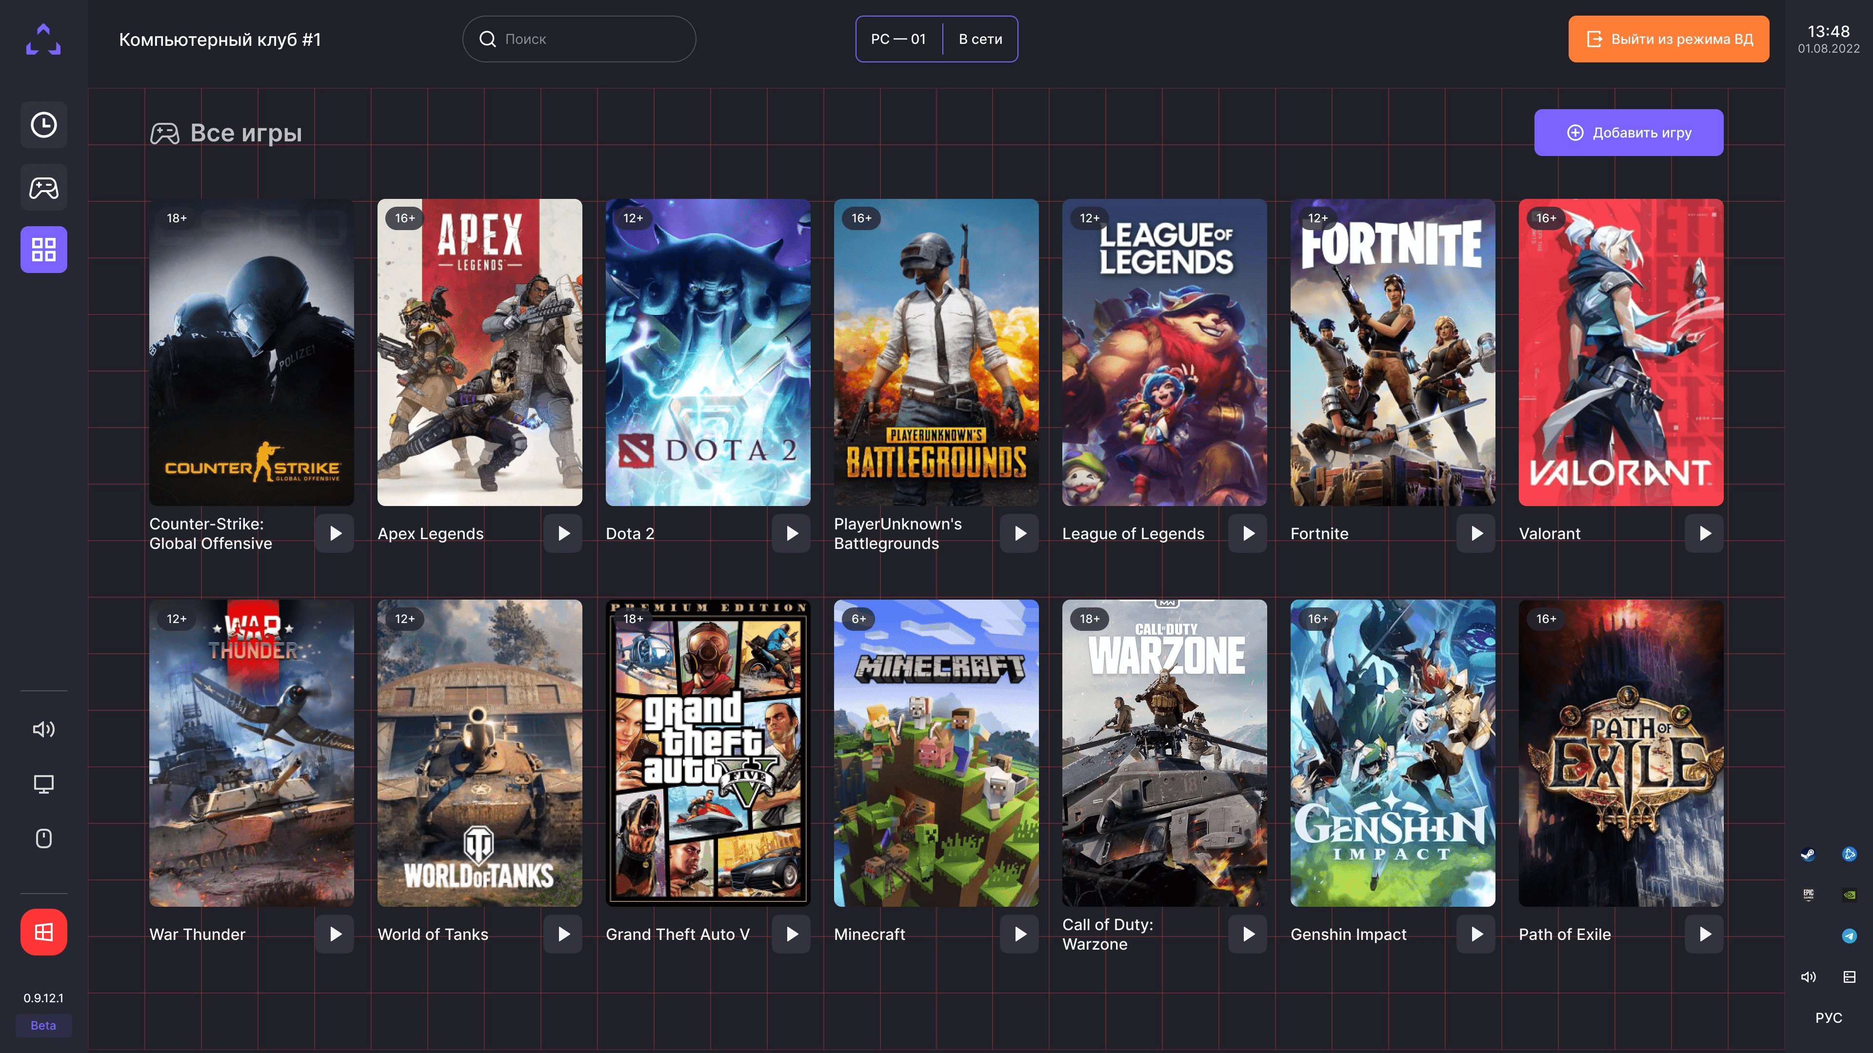Start PlayerUnknown's Battlegrounds via play button
The width and height of the screenshot is (1873, 1053).
1020,533
